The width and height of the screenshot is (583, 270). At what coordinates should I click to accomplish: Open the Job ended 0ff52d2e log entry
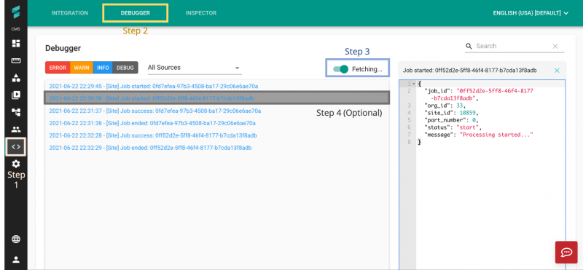tap(150, 148)
